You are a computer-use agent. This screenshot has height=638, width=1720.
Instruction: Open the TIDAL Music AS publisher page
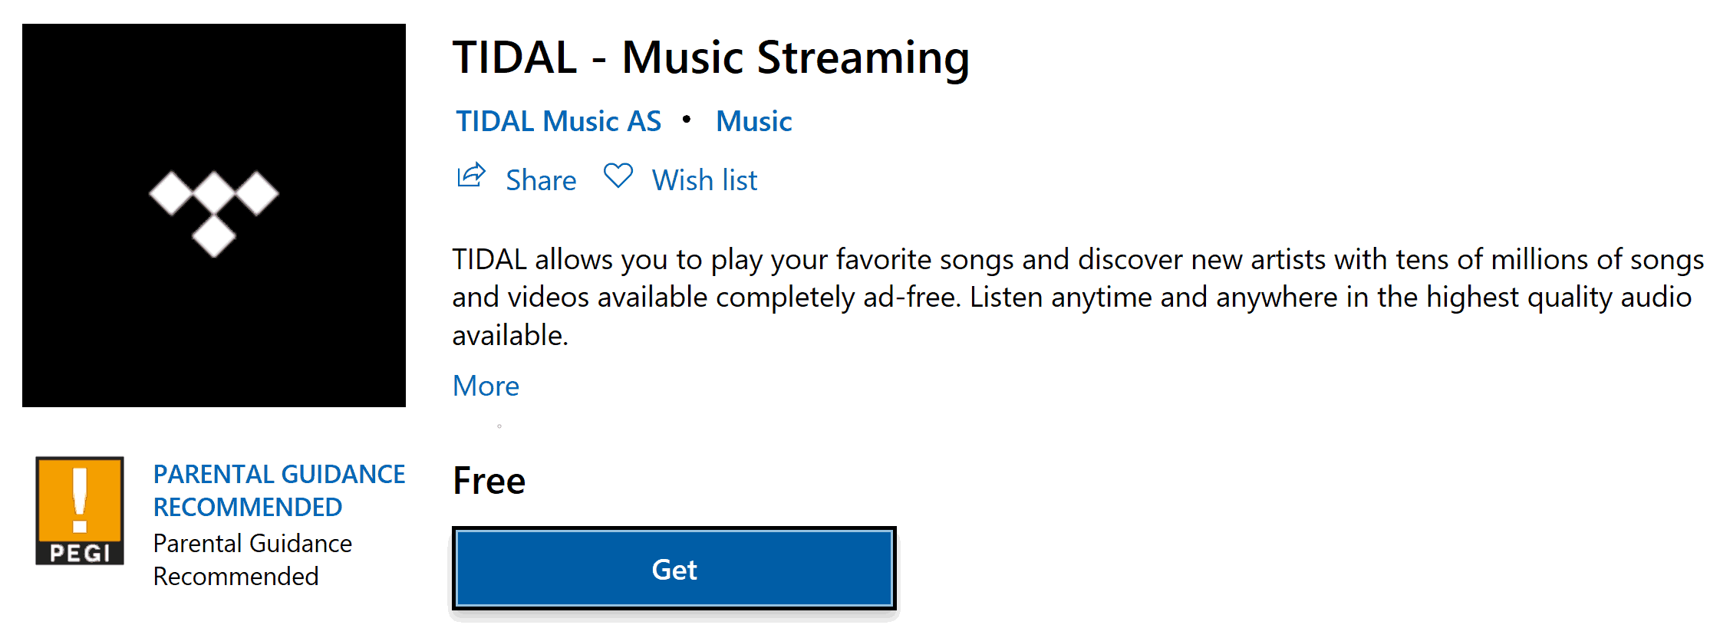pyautogui.click(x=558, y=120)
